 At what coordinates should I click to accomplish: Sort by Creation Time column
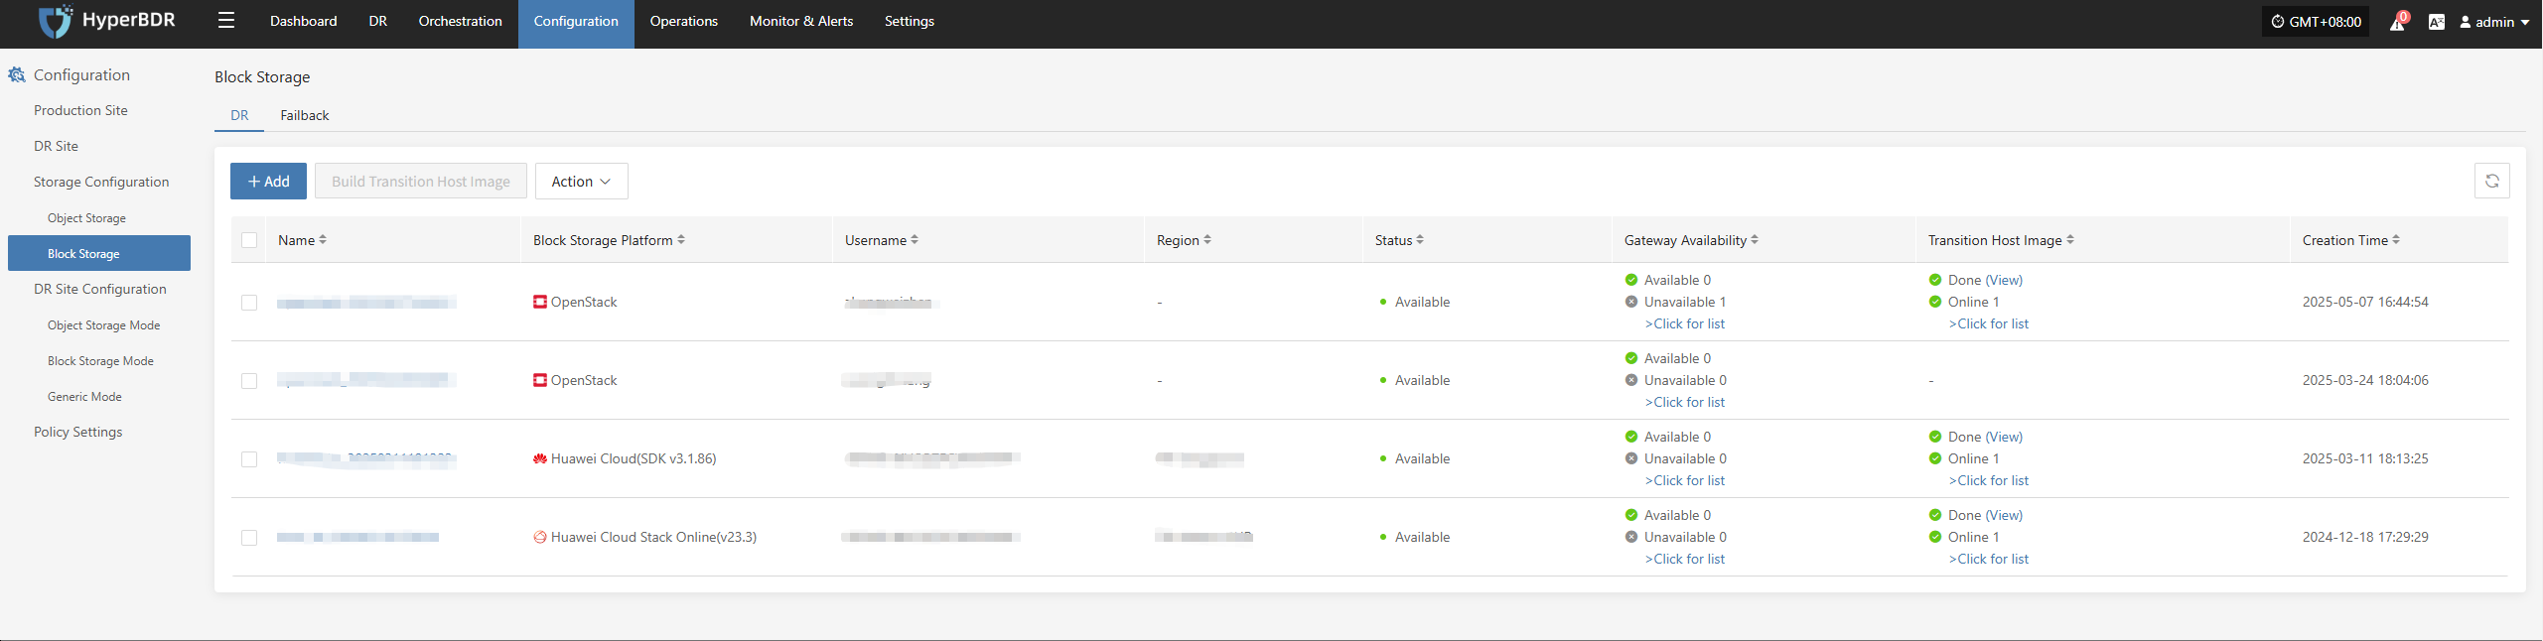[x=2396, y=240]
